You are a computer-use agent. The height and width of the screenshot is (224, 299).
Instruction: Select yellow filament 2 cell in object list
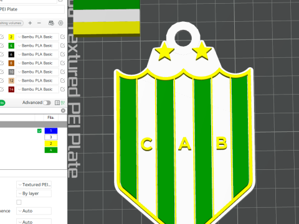pos(51,144)
